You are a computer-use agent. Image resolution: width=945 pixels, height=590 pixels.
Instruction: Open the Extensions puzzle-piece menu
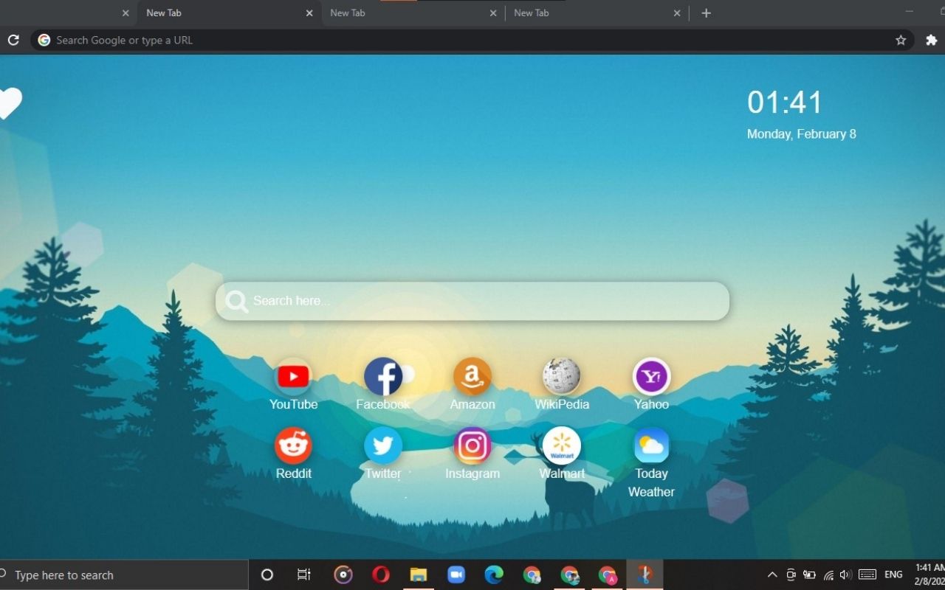coord(931,40)
